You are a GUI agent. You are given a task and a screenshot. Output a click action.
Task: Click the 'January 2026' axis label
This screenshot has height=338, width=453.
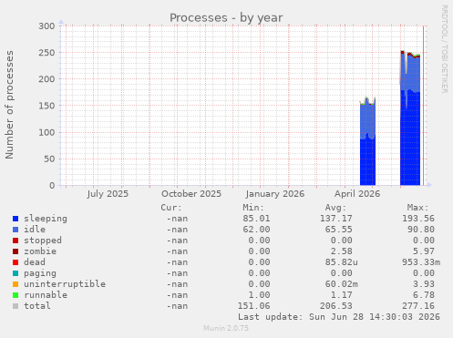point(275,194)
